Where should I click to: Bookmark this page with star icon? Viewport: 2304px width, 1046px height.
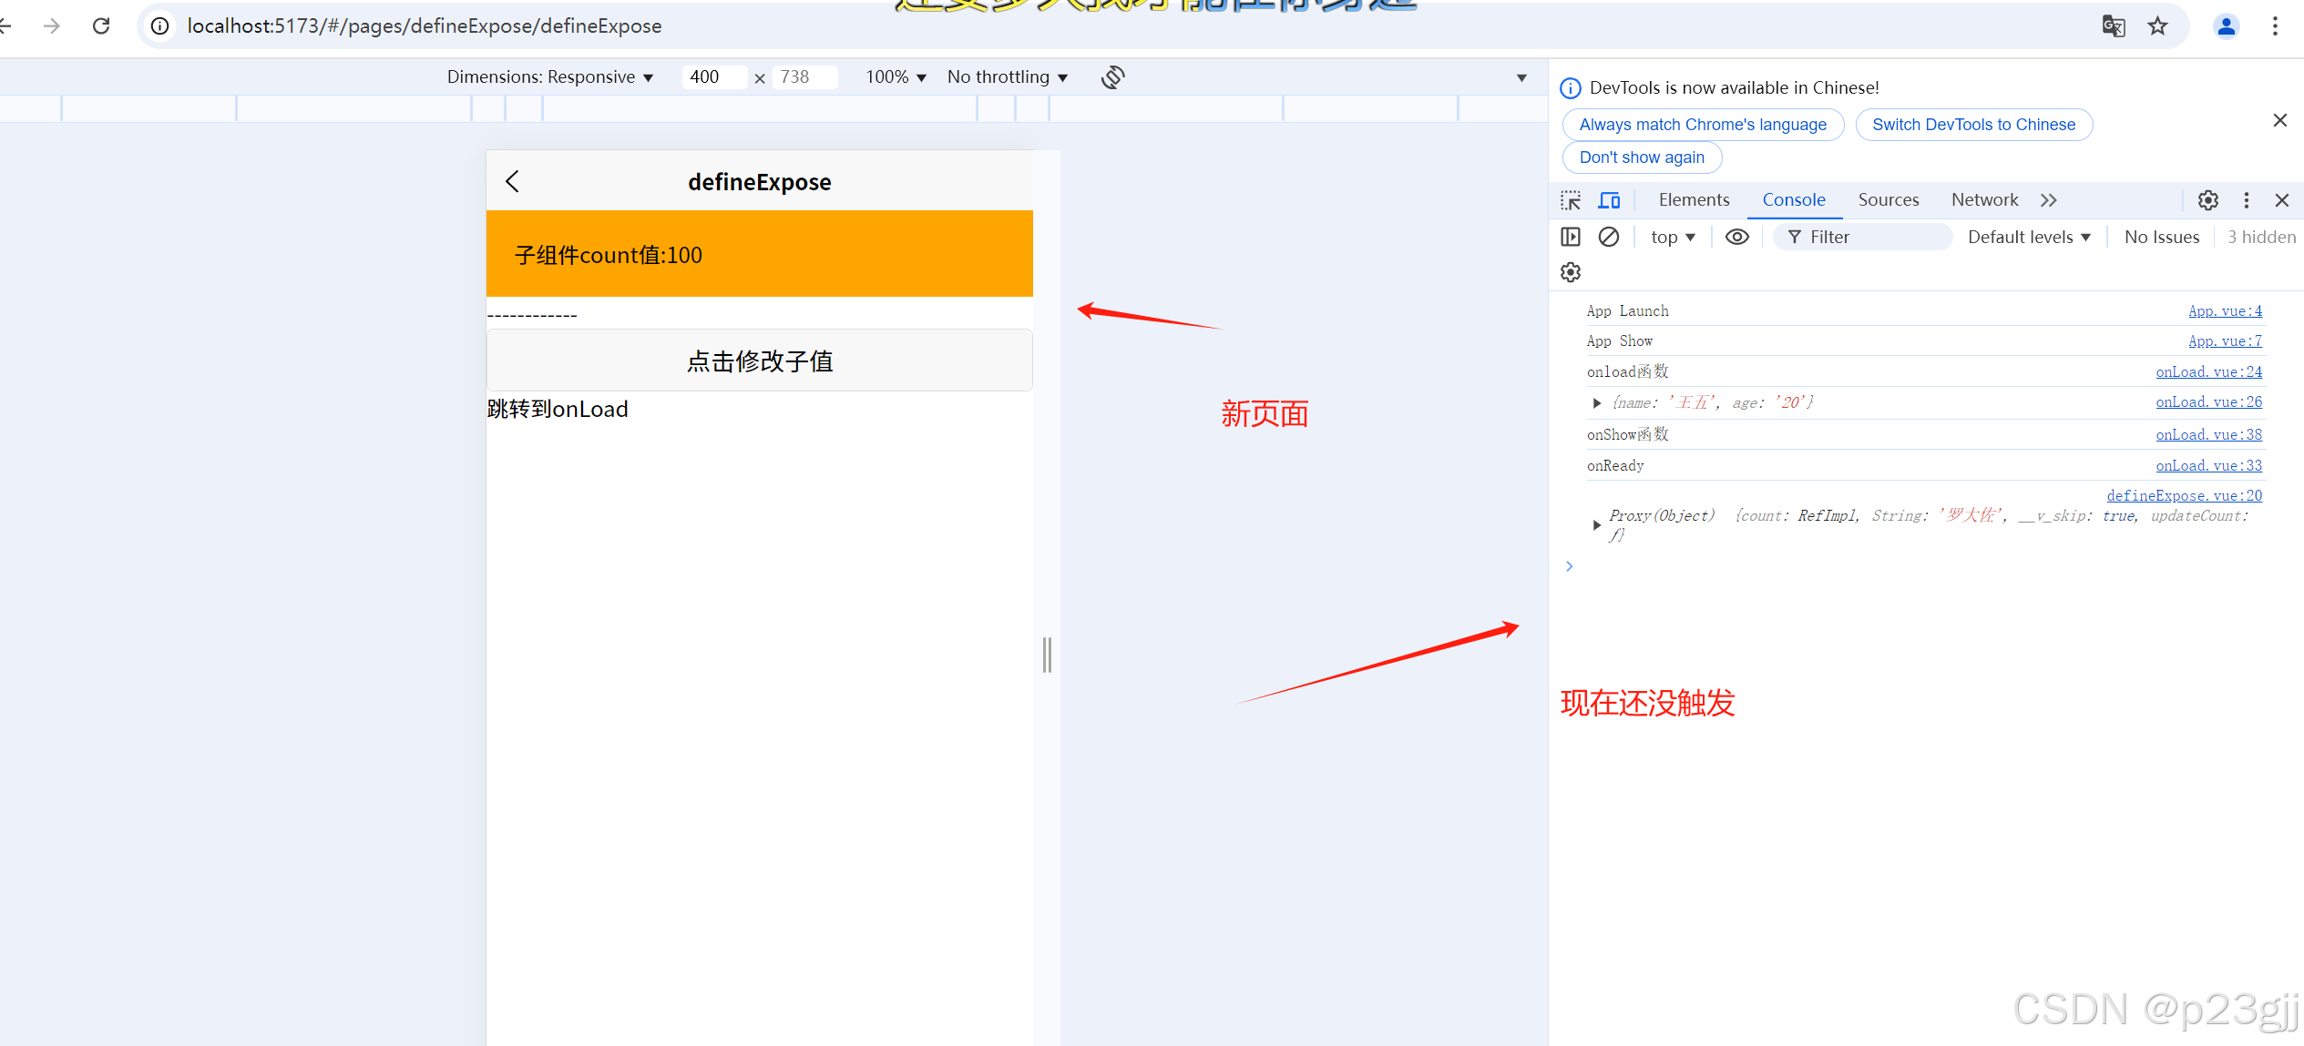pyautogui.click(x=2157, y=26)
